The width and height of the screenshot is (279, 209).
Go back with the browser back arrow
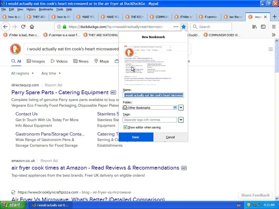coord(5,27)
